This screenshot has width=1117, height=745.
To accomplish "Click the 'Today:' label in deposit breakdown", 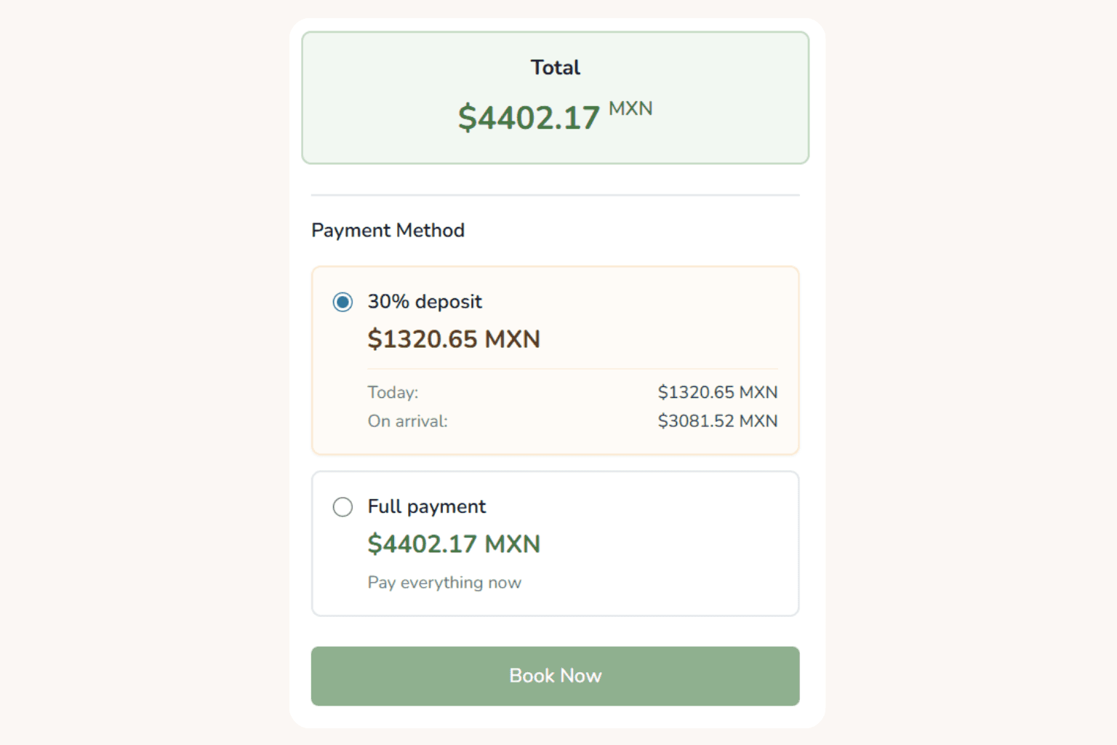I will coord(393,393).
